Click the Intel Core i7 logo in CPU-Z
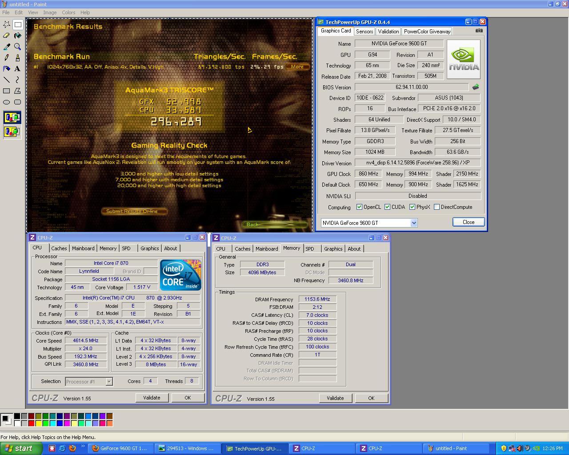Screen dimensions: 569x455 pos(180,275)
